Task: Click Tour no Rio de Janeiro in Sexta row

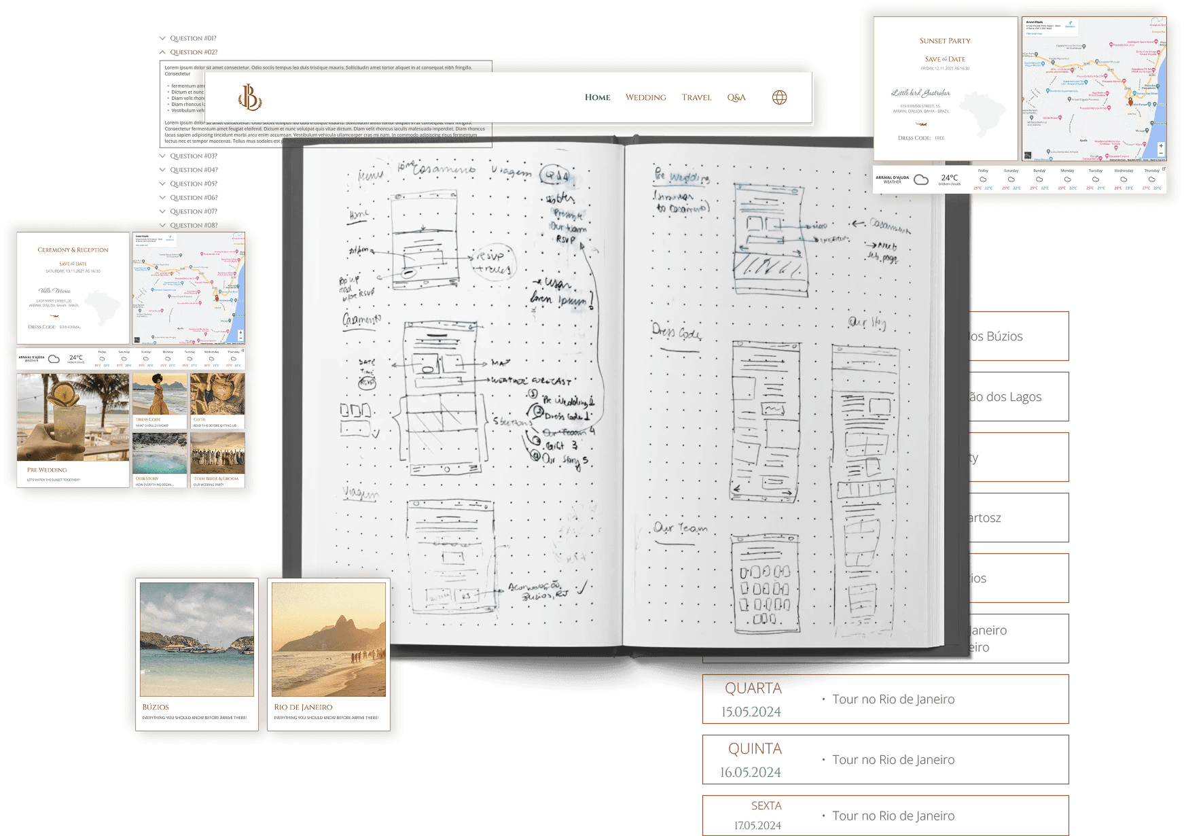Action: coord(893,816)
